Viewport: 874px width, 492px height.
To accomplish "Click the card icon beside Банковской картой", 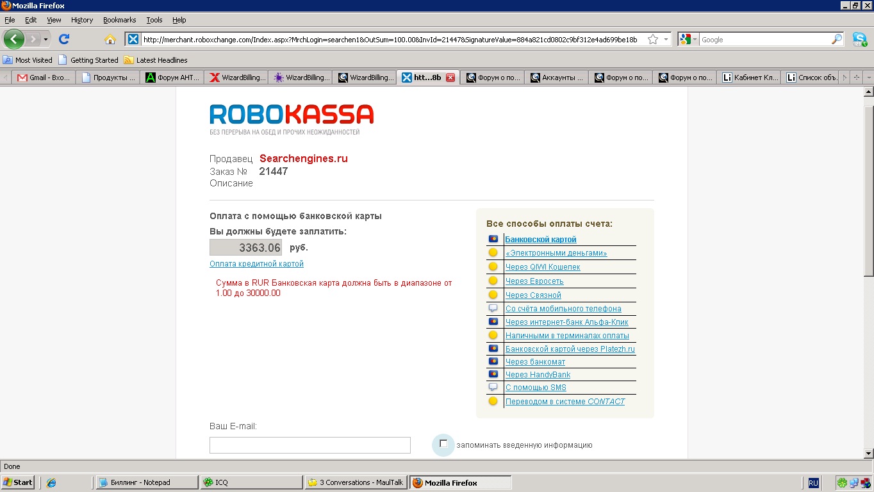I will coord(493,239).
